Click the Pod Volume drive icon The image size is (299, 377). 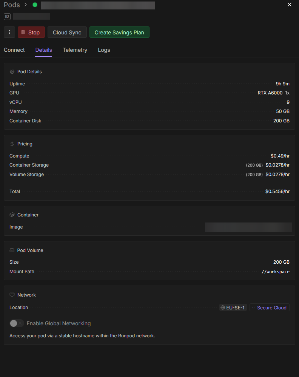(x=12, y=250)
